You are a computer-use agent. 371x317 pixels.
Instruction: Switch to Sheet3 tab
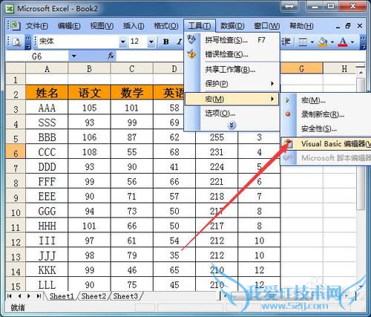[x=125, y=296]
